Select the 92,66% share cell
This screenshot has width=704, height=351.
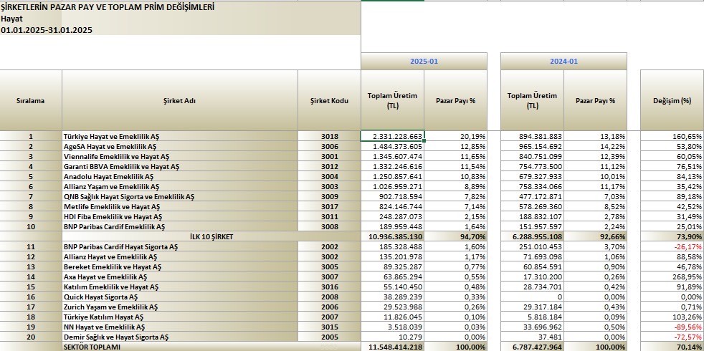[595, 236]
